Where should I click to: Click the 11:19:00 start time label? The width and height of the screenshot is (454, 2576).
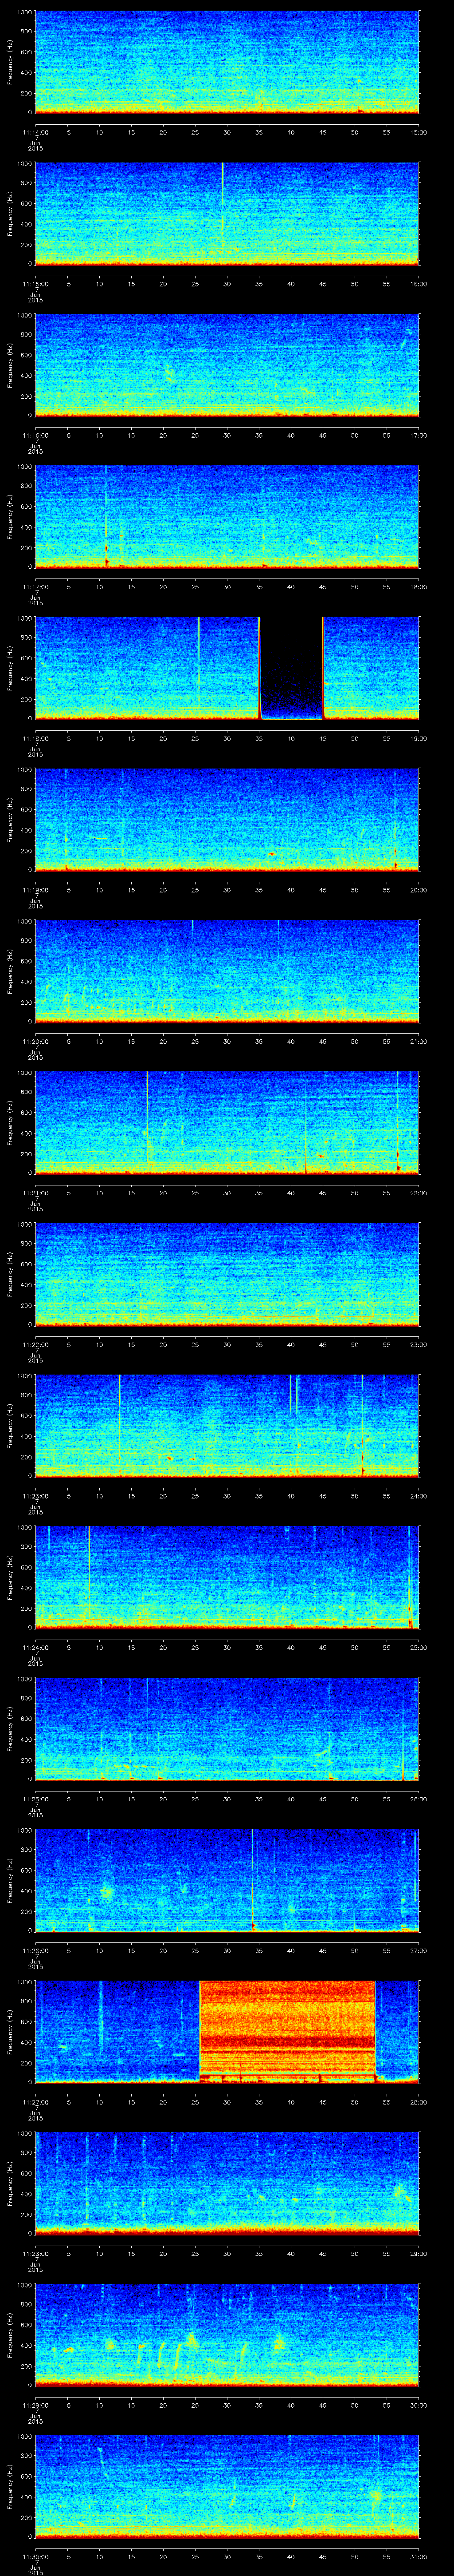click(x=35, y=890)
